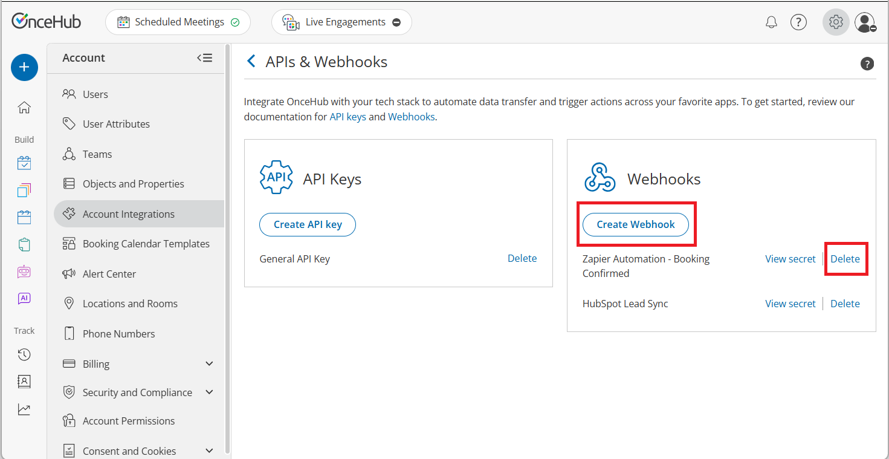Viewport: 889px width, 459px height.
Task: Click the Create Webhook button
Action: click(x=635, y=224)
